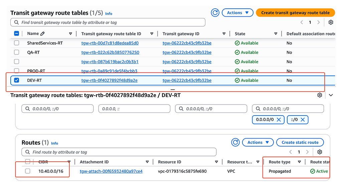Click the SharedServices-RT name cell

pos(45,43)
